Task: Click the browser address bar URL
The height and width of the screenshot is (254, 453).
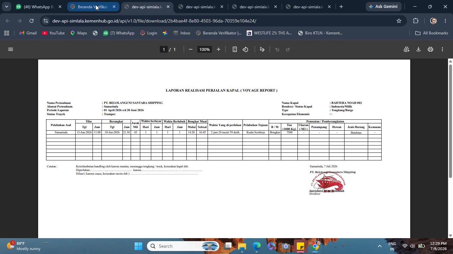Action: (154, 21)
